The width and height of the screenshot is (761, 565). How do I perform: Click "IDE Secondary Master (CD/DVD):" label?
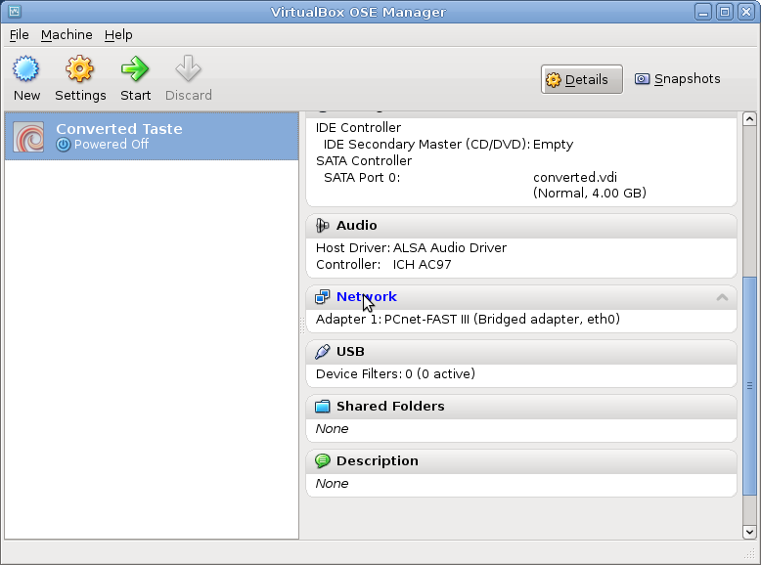pyautogui.click(x=426, y=145)
